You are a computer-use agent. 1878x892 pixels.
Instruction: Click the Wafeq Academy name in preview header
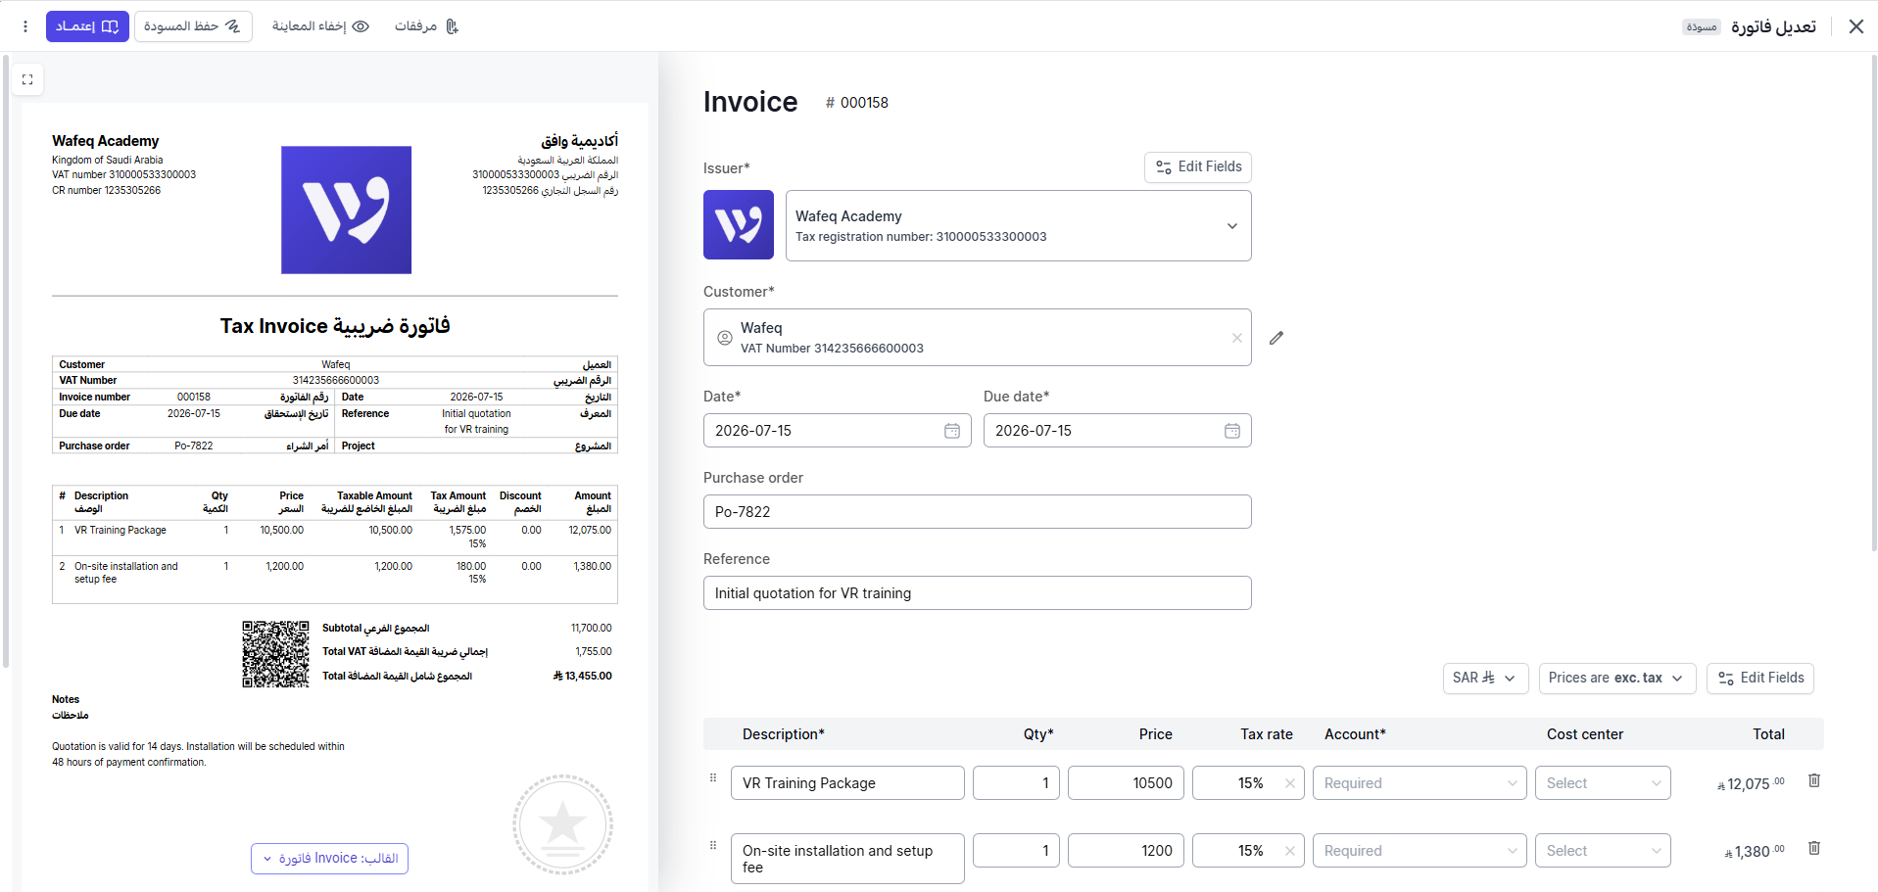click(x=106, y=141)
